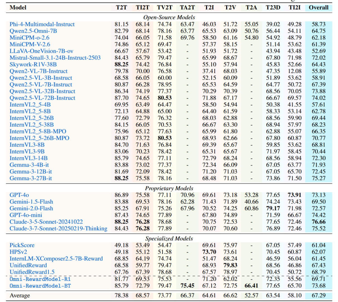Select the InternVL3-14B link
Viewport: 338px width, 302px height.
(x=28, y=158)
